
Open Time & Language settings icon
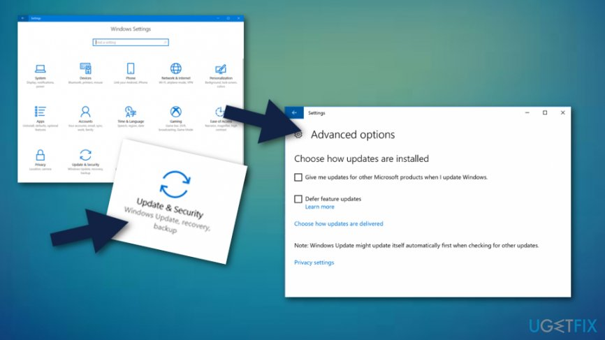[131, 112]
